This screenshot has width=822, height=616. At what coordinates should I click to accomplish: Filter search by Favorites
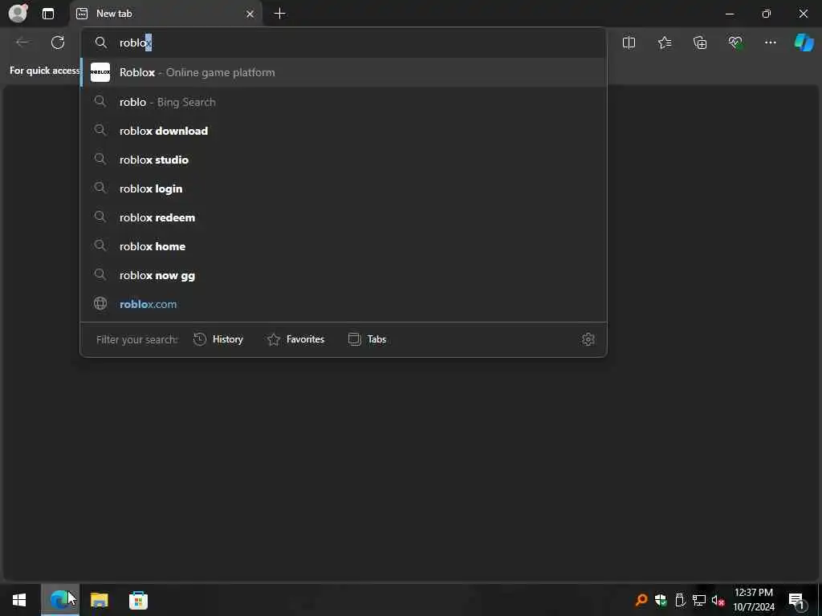(295, 339)
